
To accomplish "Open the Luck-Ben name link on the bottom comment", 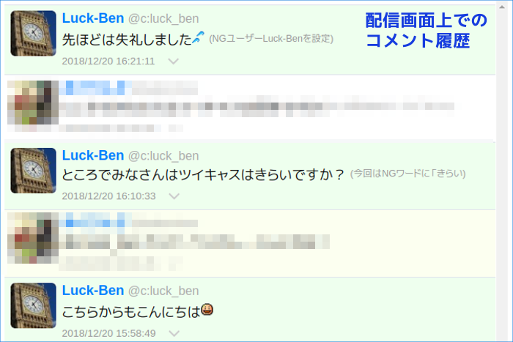I will (93, 290).
